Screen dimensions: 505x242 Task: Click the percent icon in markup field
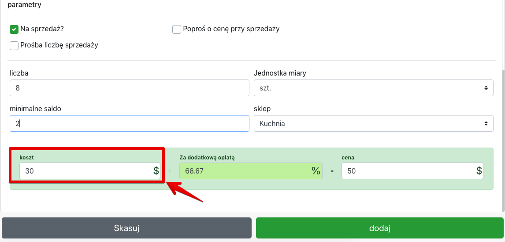coord(316,171)
